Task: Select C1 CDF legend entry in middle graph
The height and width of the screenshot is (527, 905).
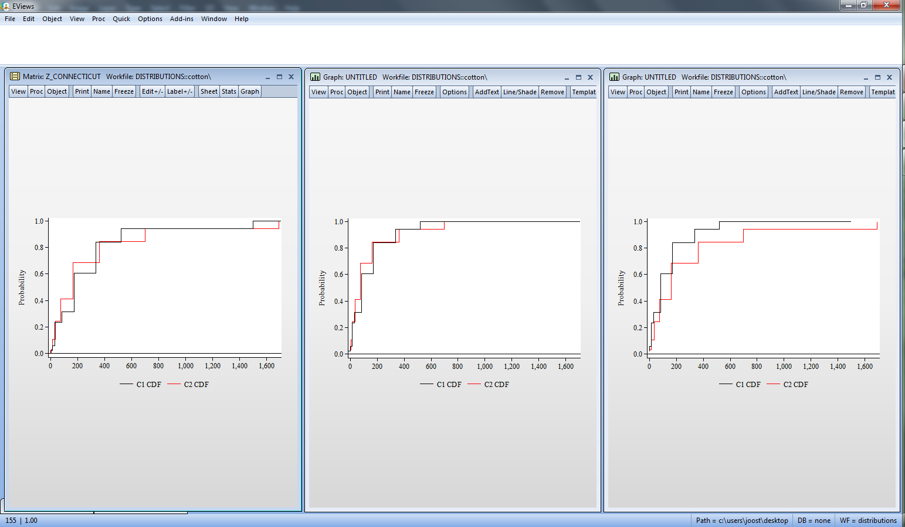Action: pyautogui.click(x=441, y=384)
